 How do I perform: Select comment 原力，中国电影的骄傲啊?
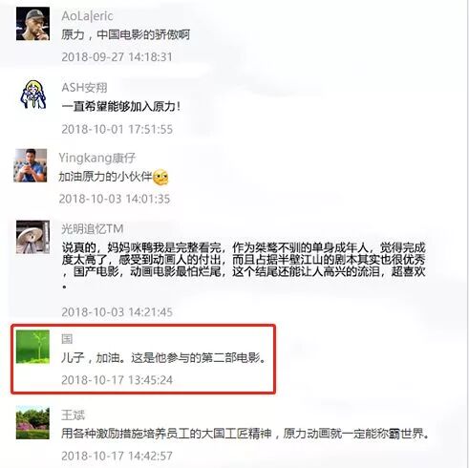click(x=126, y=34)
